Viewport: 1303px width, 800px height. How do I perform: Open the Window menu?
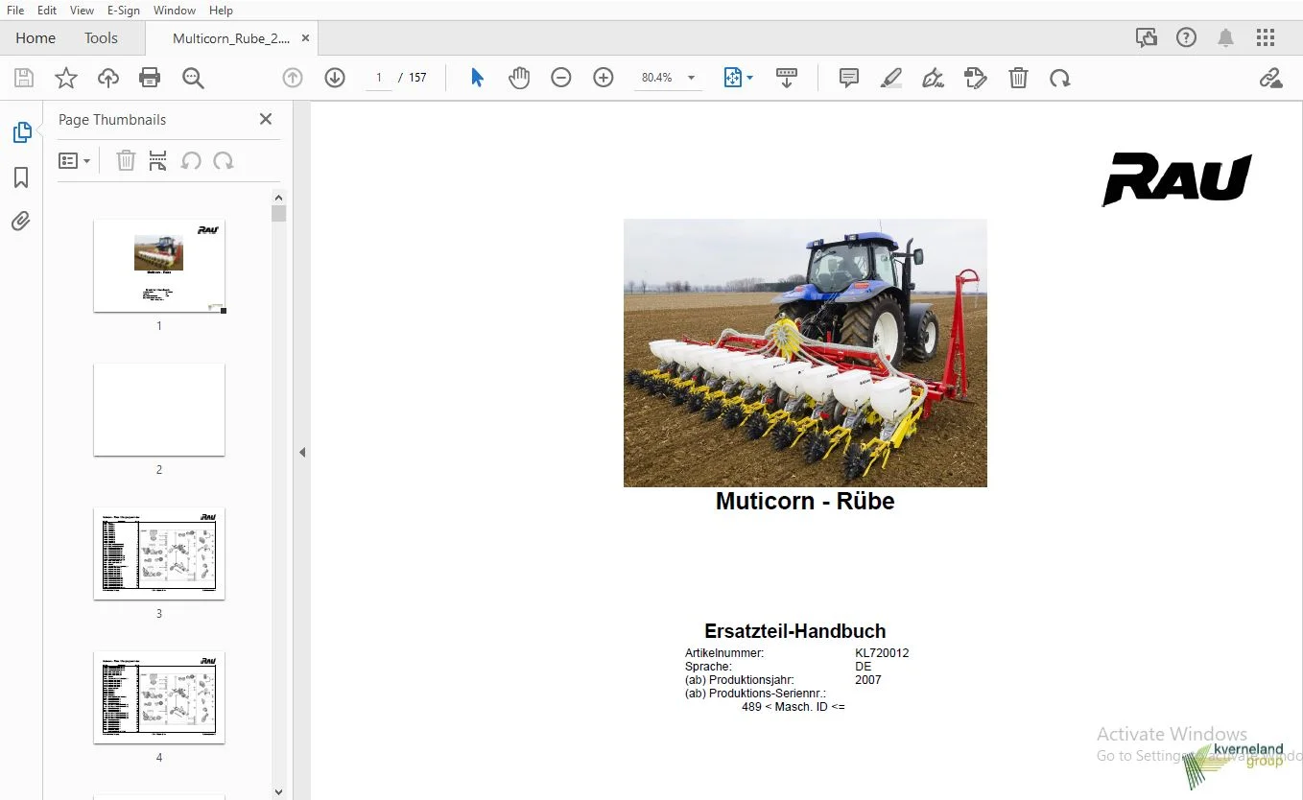coord(175,11)
